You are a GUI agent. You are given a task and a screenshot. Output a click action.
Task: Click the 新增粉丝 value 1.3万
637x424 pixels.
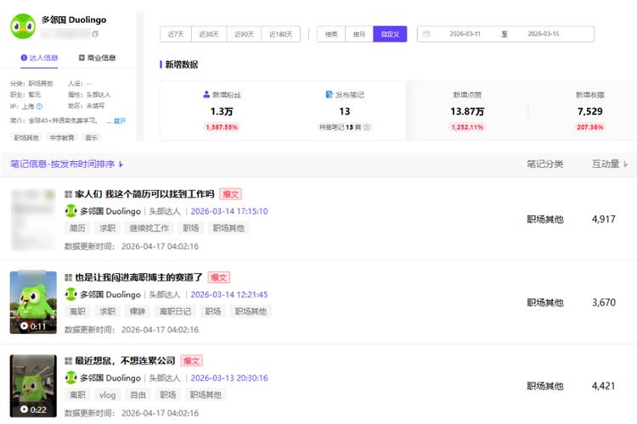click(x=222, y=112)
